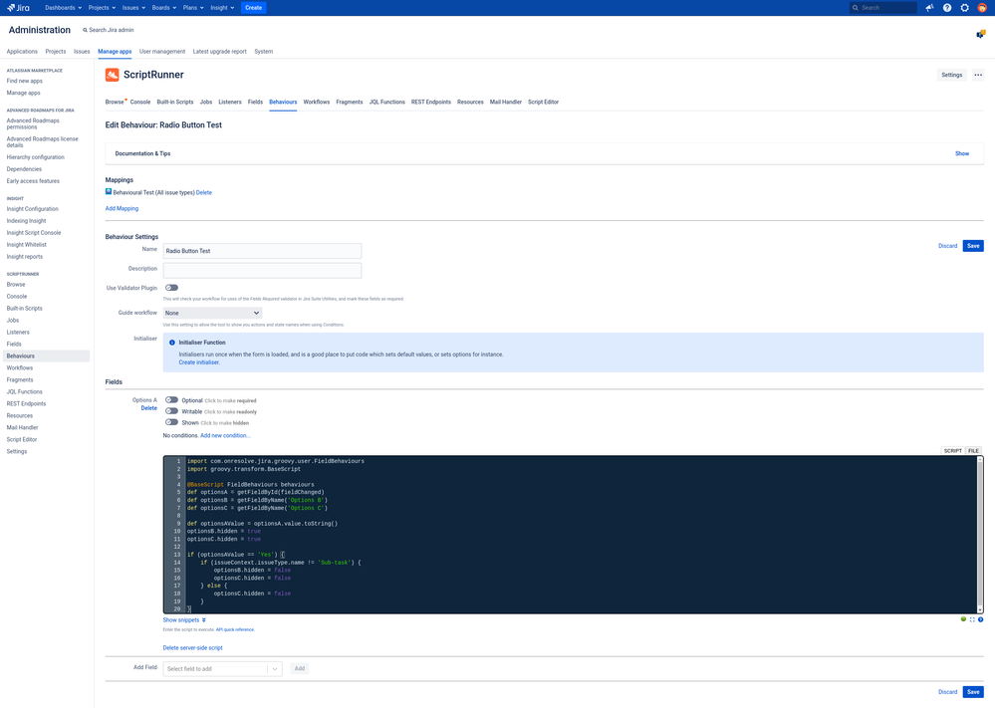
Task: Click the Save button for Behaviour Settings
Action: [x=972, y=245]
